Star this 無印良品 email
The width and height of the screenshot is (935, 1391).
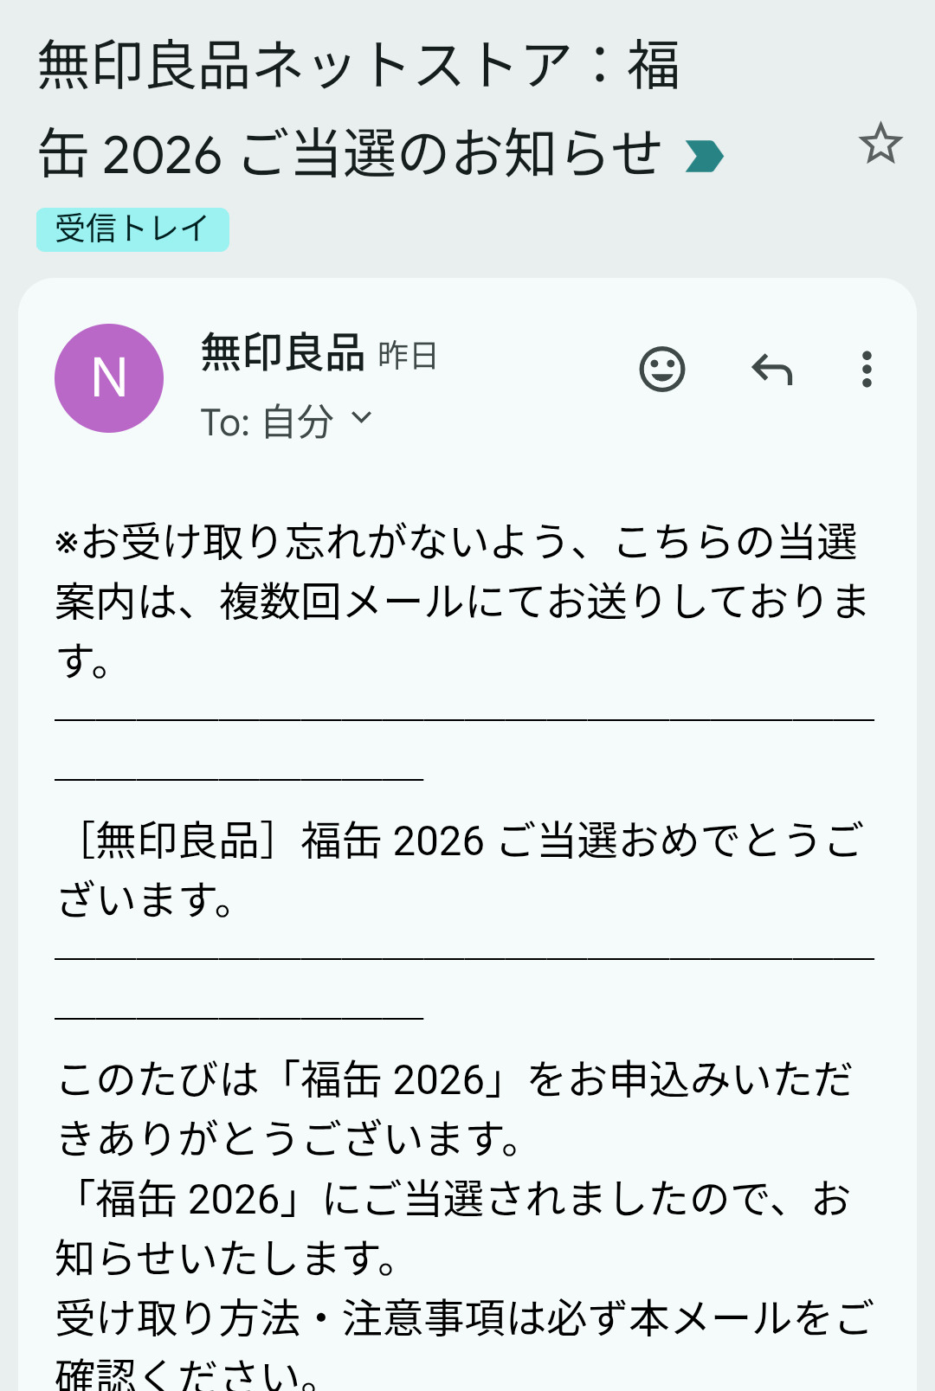pos(880,144)
